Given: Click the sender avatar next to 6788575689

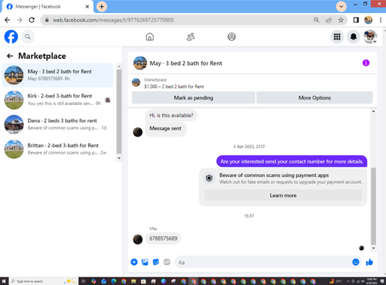Looking at the screenshot, I should click(137, 239).
